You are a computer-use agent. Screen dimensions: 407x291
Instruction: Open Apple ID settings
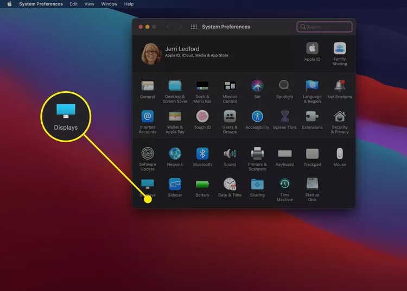pyautogui.click(x=312, y=52)
